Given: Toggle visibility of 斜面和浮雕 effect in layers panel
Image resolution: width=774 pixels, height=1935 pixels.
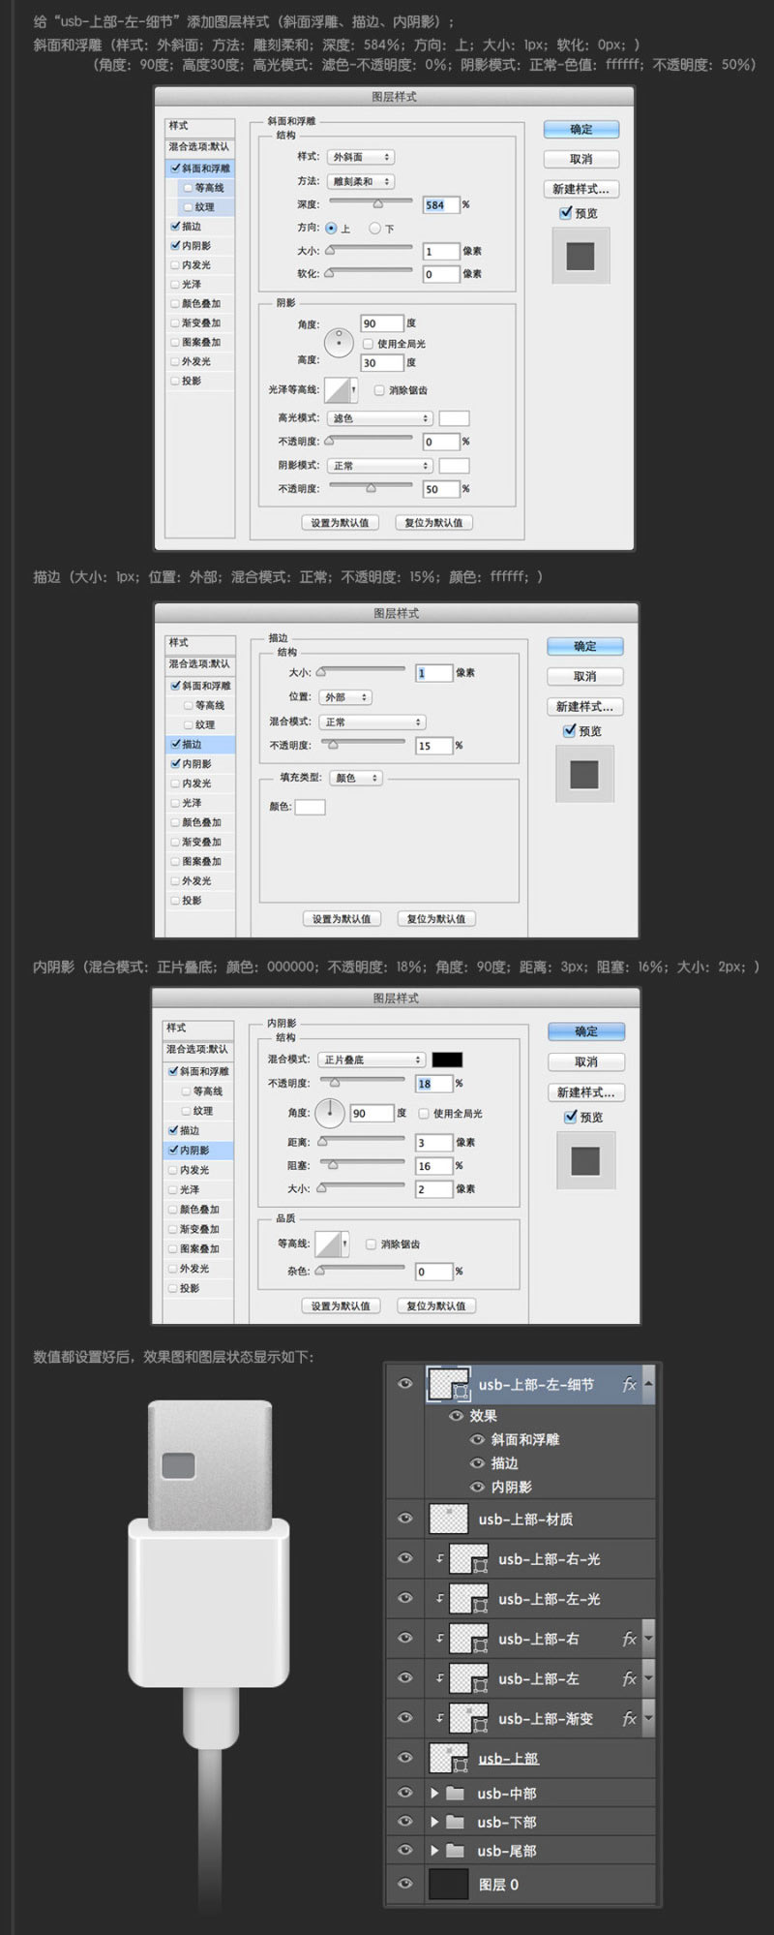Looking at the screenshot, I should [x=477, y=1439].
